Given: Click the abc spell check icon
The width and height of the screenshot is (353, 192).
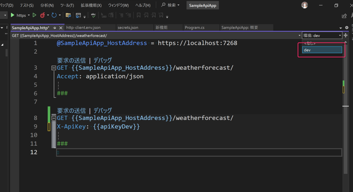Looking at the screenshot, I should pos(93,15).
